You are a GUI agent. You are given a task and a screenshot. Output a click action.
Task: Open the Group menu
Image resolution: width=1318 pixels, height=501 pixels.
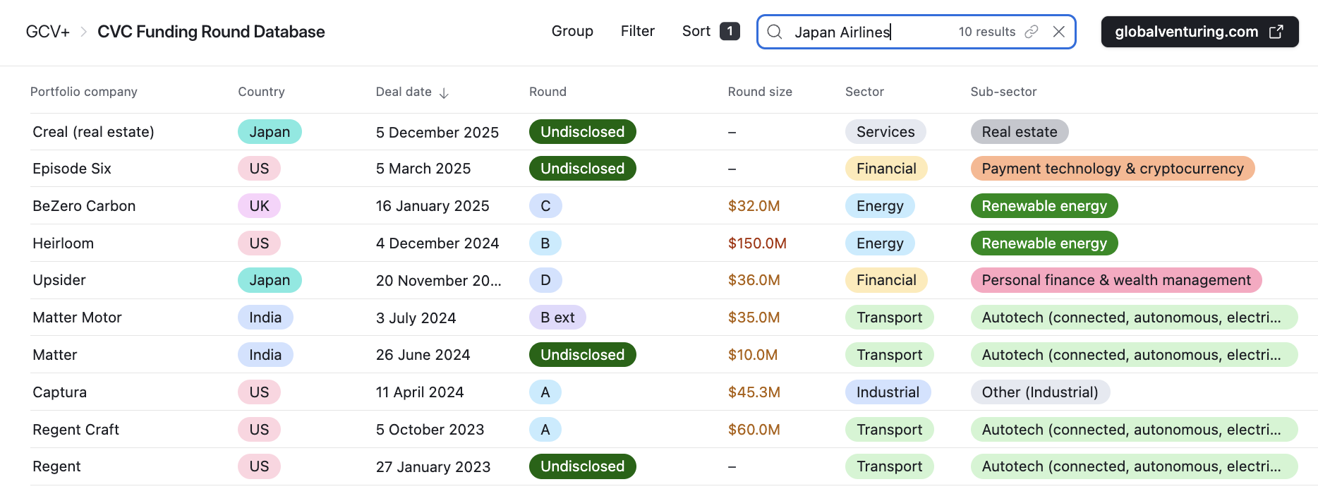(x=572, y=31)
